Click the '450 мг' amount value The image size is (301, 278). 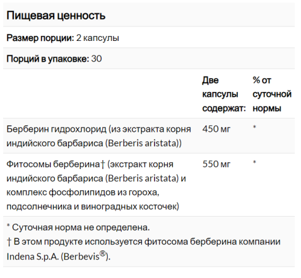(216, 129)
